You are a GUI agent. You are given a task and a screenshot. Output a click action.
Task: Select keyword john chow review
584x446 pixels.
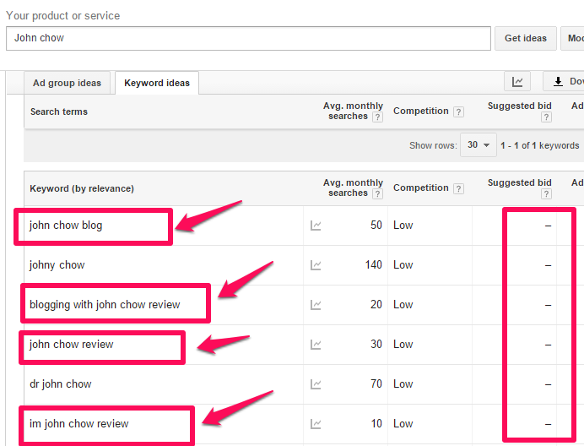click(71, 345)
